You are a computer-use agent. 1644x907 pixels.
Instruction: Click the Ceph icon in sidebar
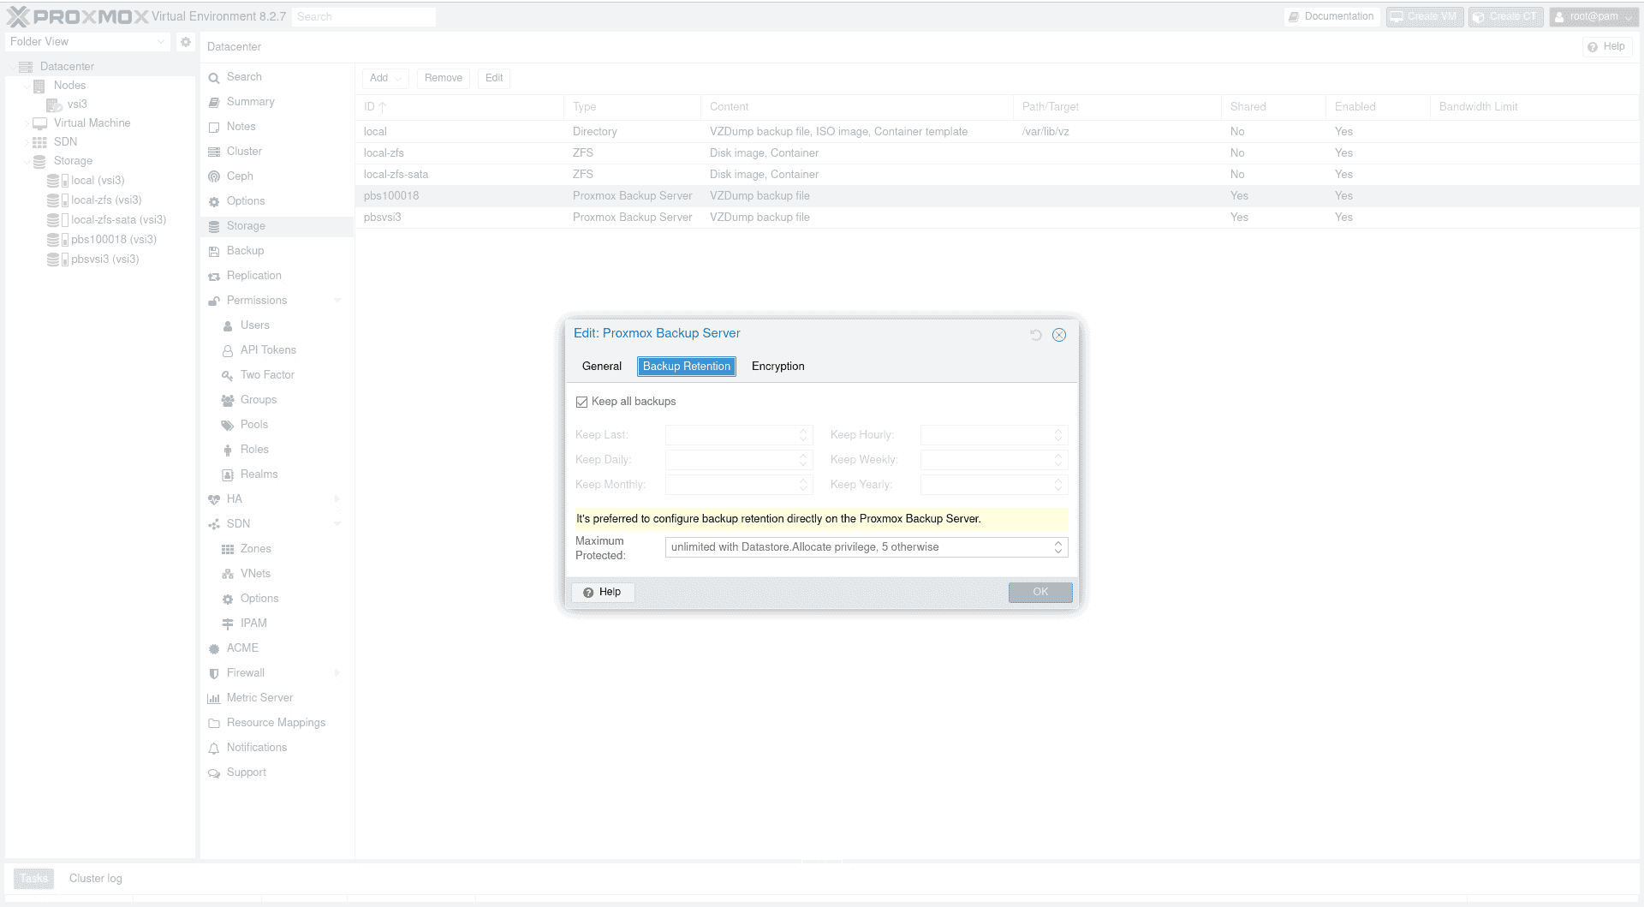click(x=214, y=176)
